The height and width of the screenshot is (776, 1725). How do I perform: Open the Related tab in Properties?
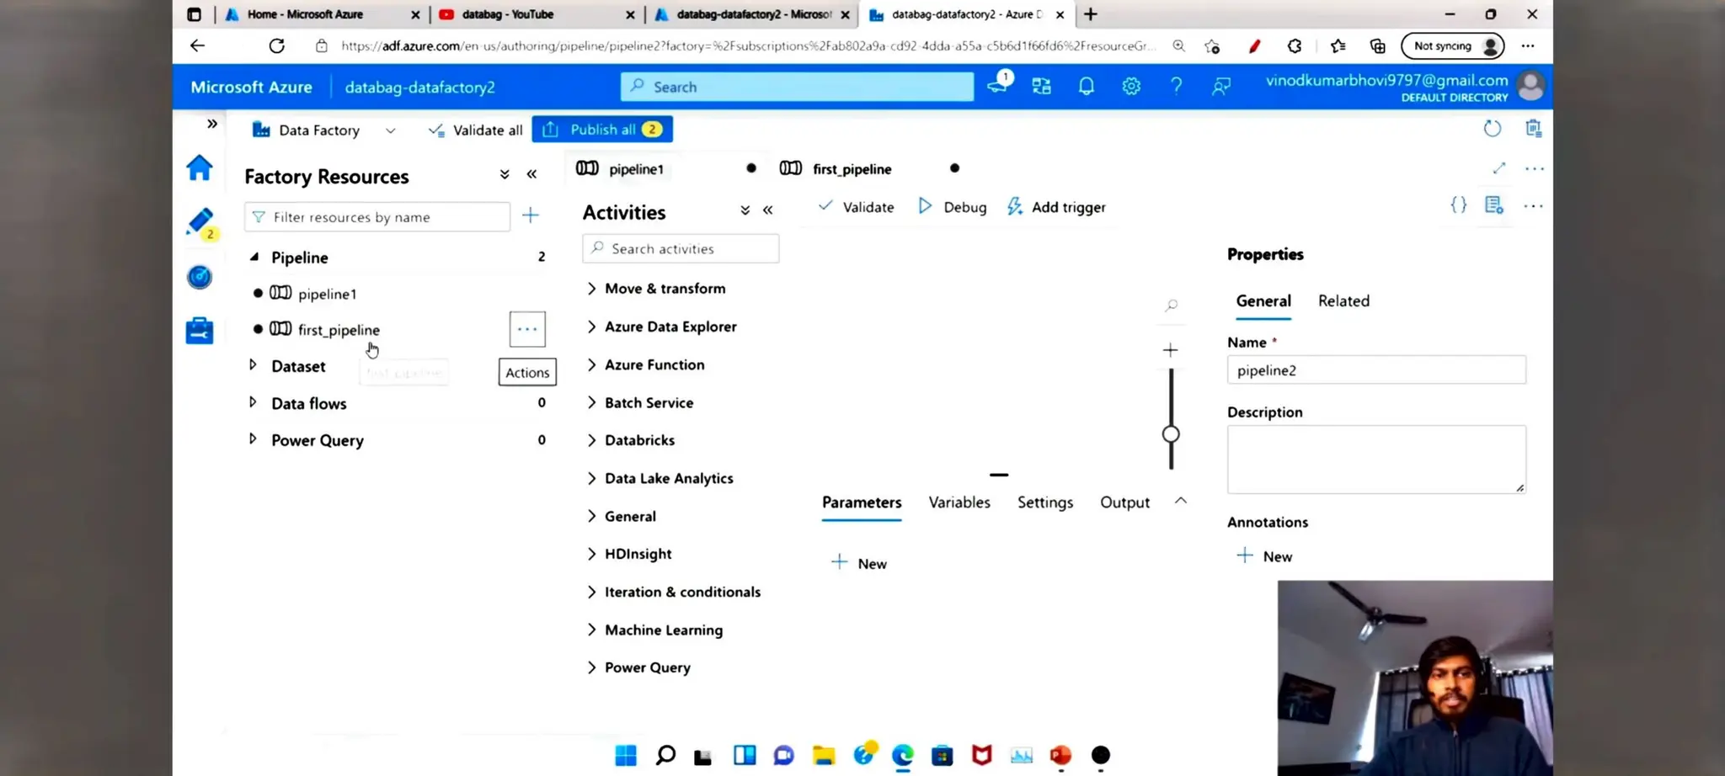1343,301
